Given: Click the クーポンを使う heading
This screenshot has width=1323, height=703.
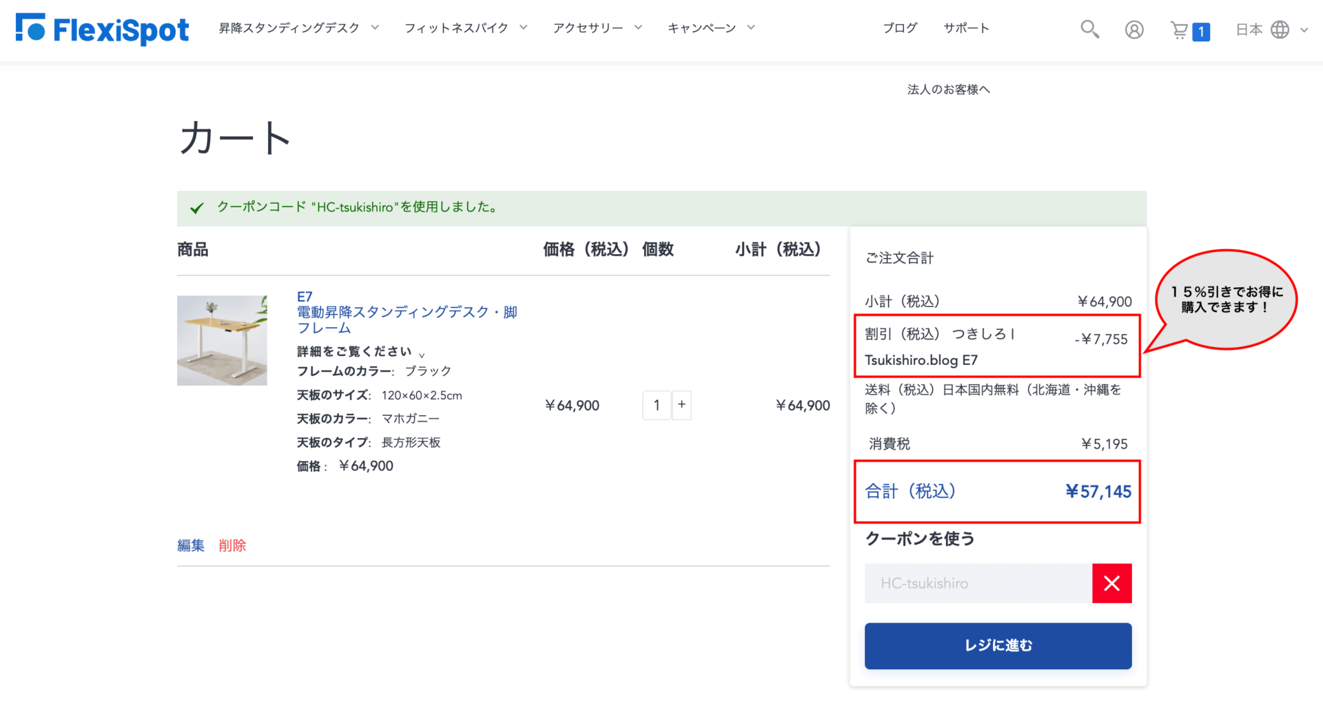Looking at the screenshot, I should pyautogui.click(x=920, y=538).
